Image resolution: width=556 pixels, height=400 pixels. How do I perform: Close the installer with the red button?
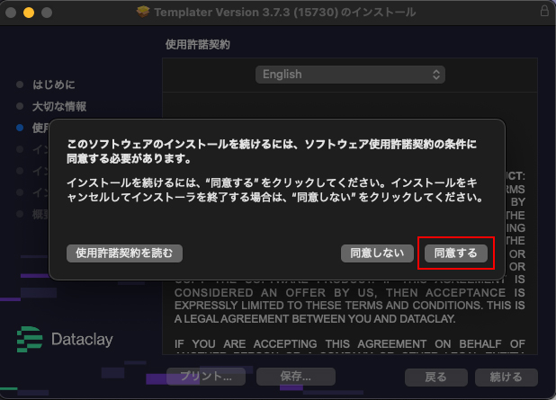tap(11, 13)
